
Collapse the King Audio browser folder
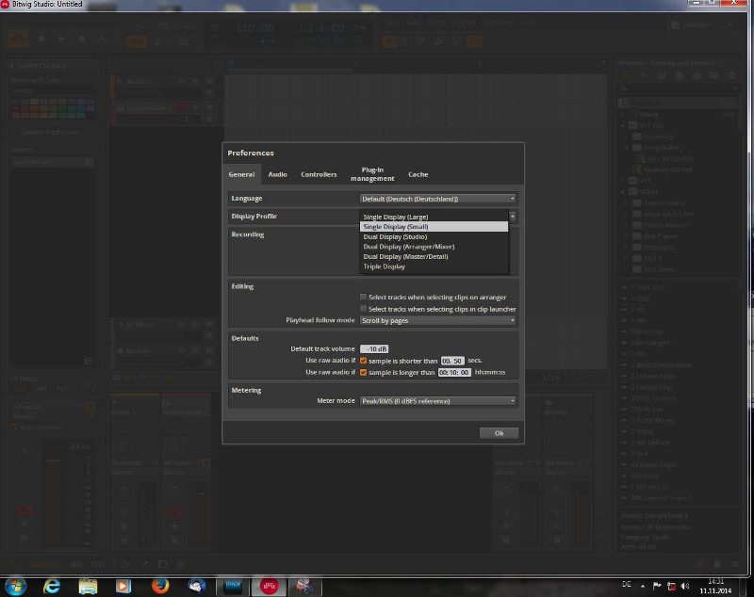coord(627,148)
